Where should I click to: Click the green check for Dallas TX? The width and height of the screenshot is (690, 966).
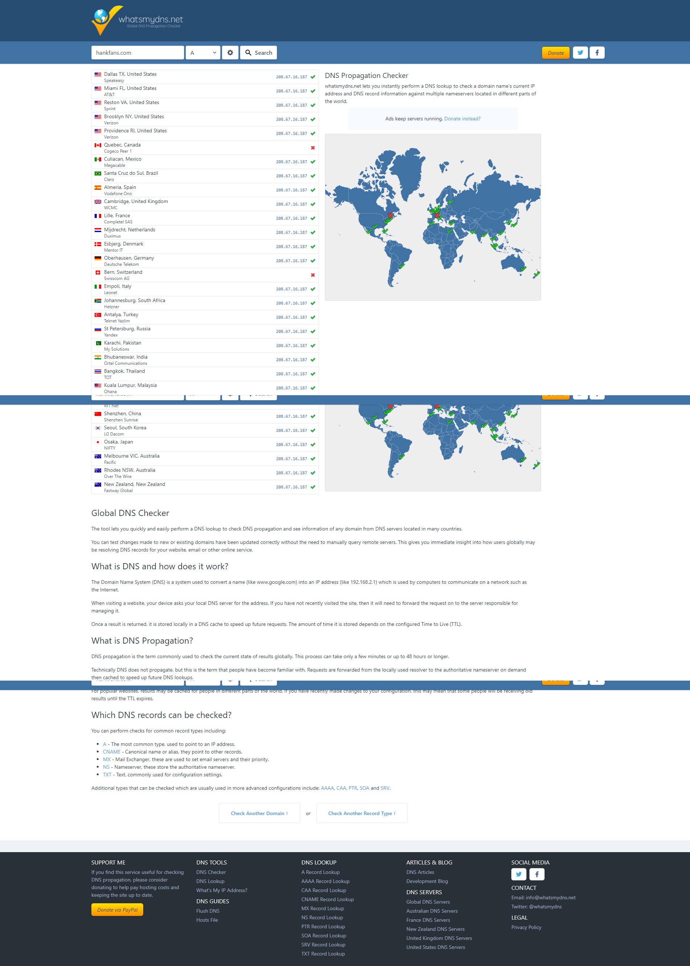tap(313, 77)
